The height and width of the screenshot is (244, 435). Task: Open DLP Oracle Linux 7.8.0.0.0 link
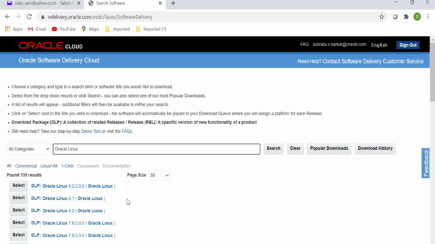click(73, 235)
